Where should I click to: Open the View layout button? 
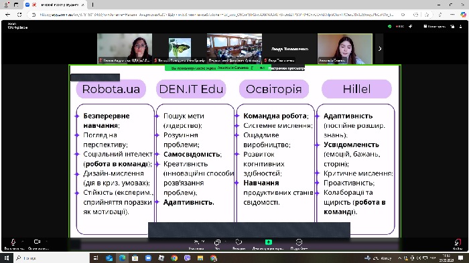tap(435, 27)
